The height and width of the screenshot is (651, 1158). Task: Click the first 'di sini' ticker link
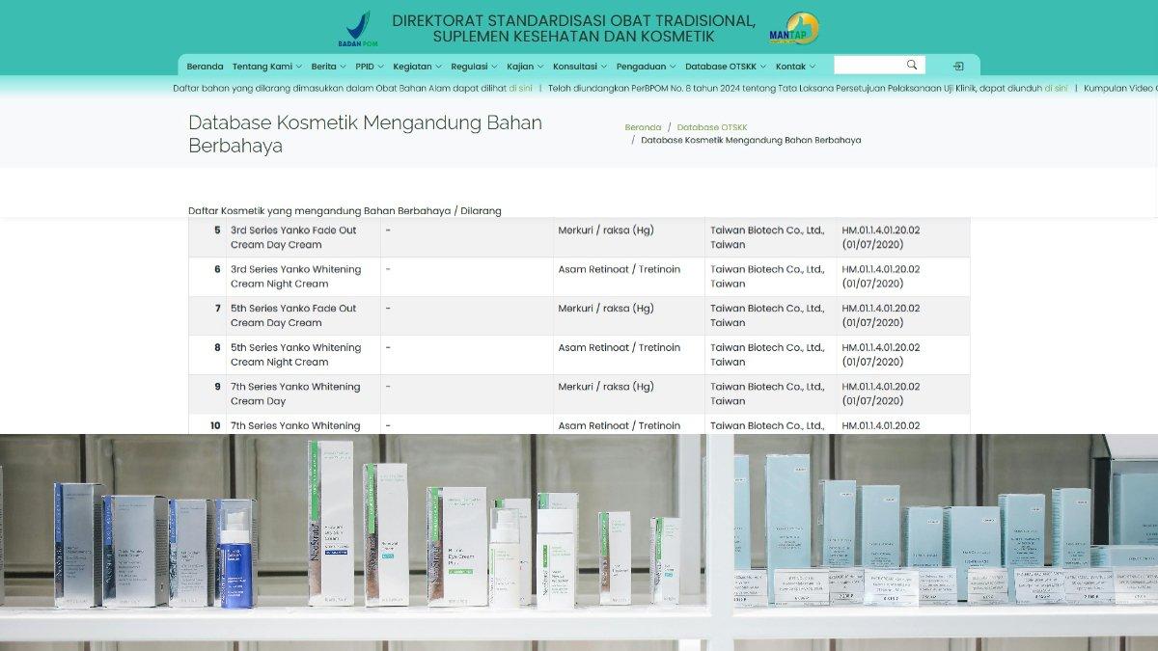[520, 88]
